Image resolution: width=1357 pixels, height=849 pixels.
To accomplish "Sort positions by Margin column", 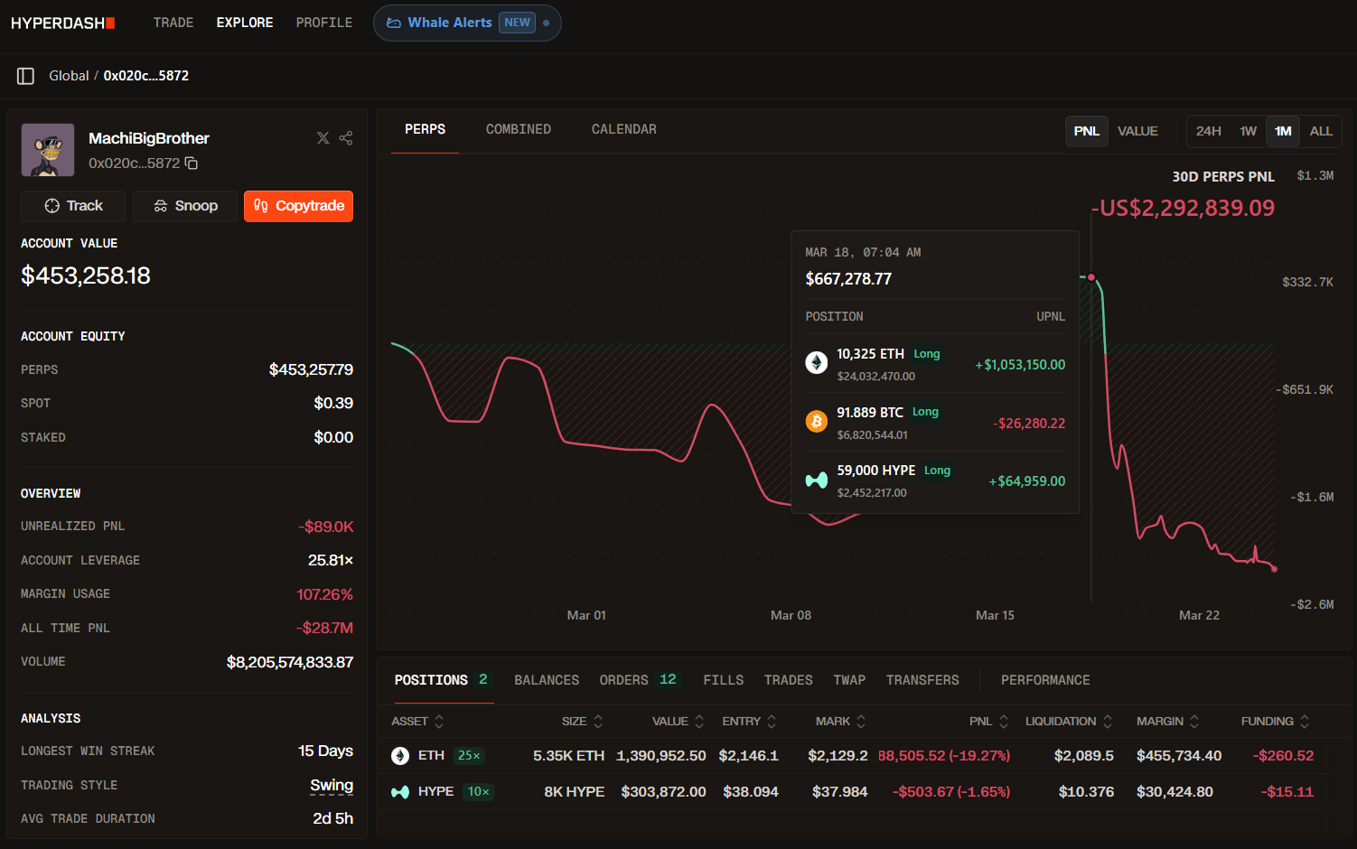I will [x=1168, y=722].
